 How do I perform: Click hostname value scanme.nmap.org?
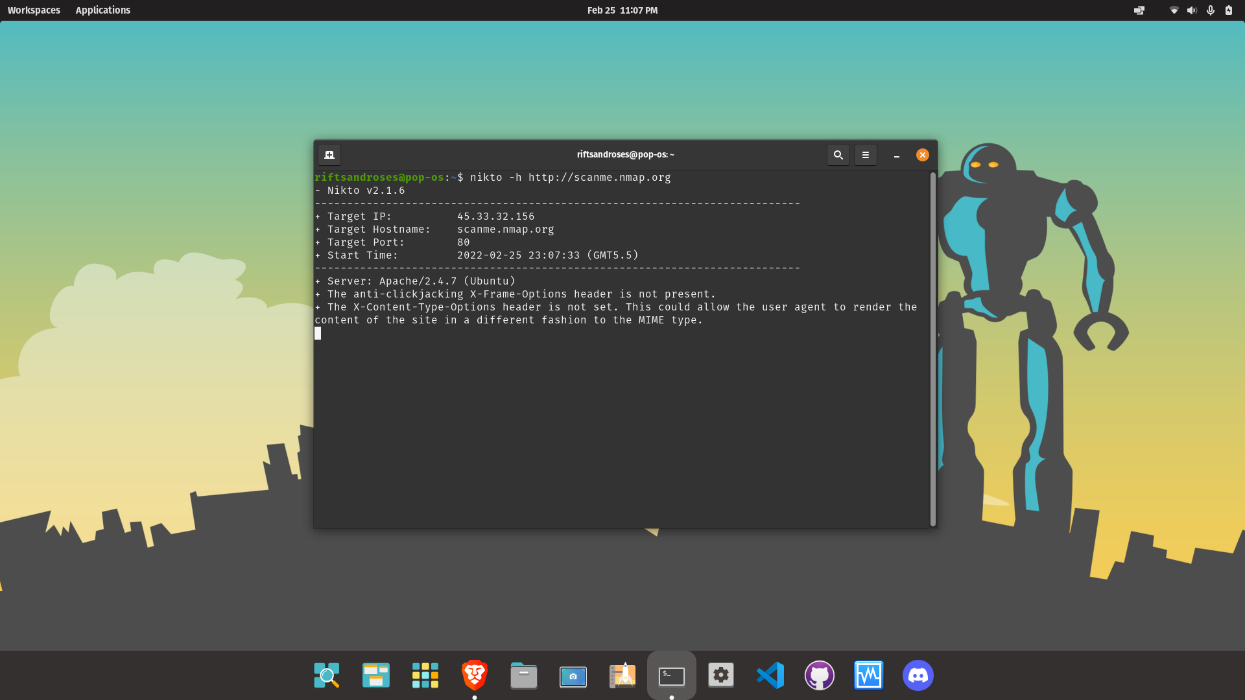(x=506, y=229)
